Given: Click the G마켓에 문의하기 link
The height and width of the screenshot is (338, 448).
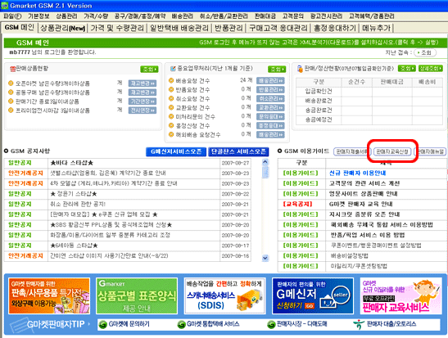Looking at the screenshot, I should coord(124,324).
